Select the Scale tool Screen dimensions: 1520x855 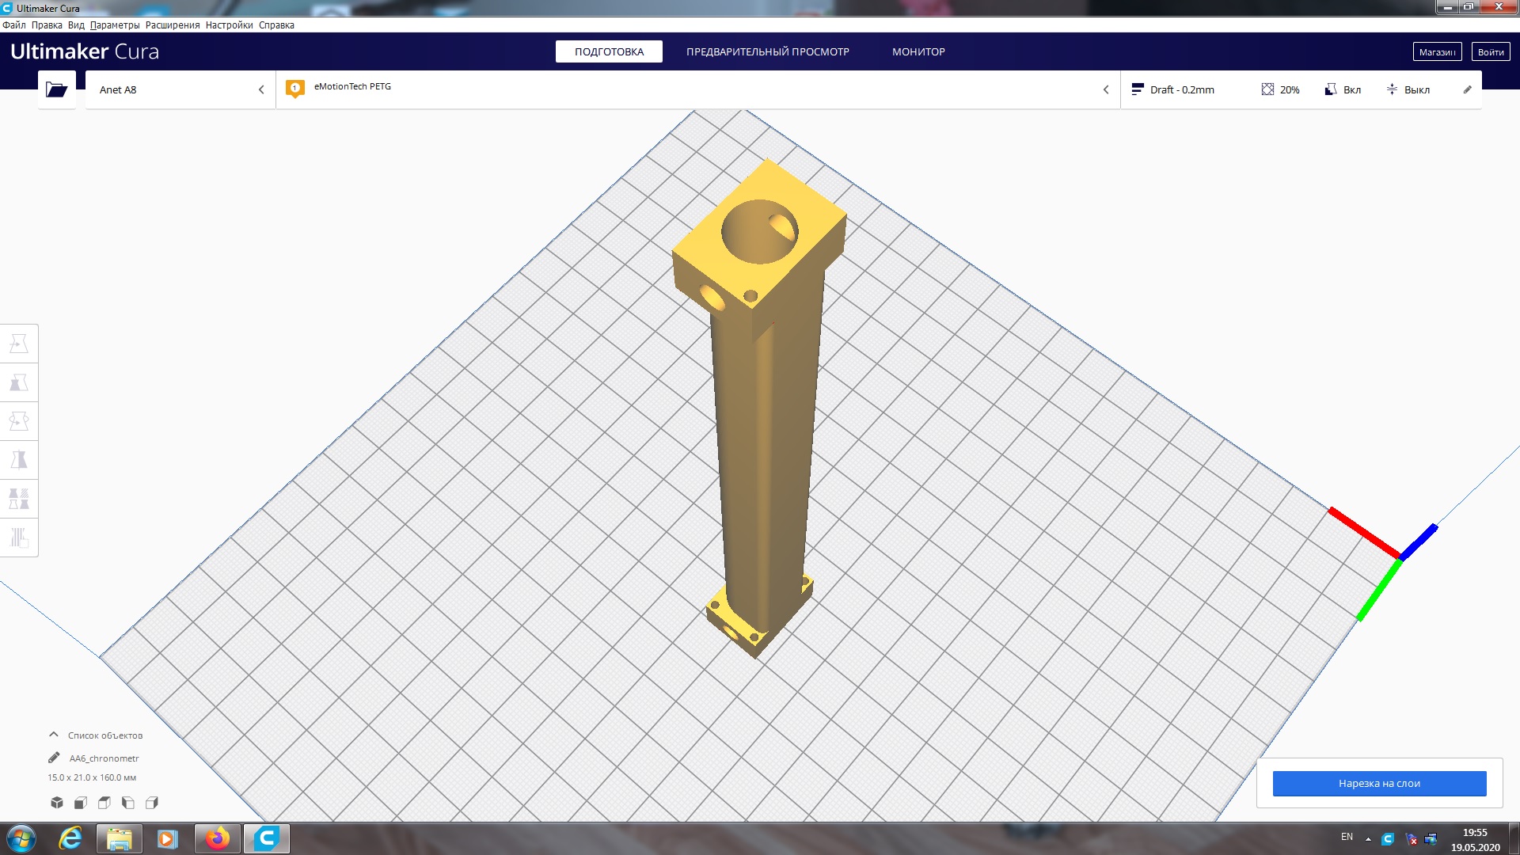(19, 382)
